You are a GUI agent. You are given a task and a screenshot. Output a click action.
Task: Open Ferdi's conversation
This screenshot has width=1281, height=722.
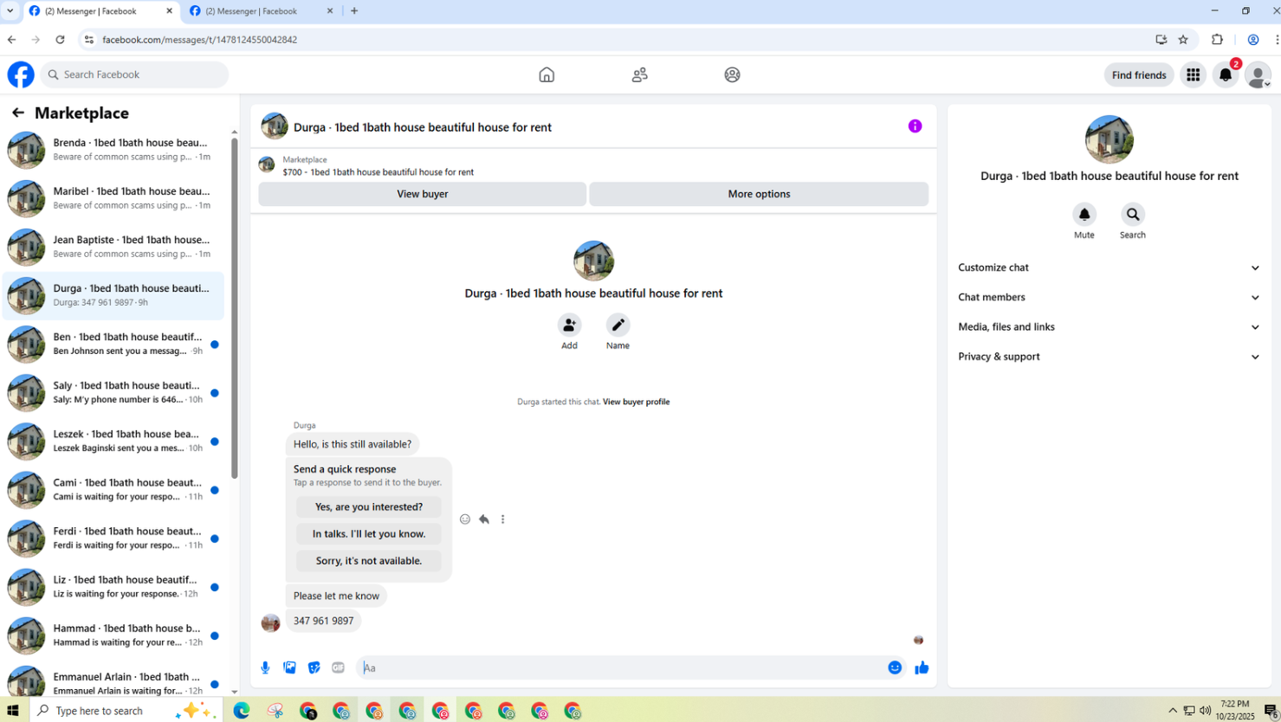point(113,538)
